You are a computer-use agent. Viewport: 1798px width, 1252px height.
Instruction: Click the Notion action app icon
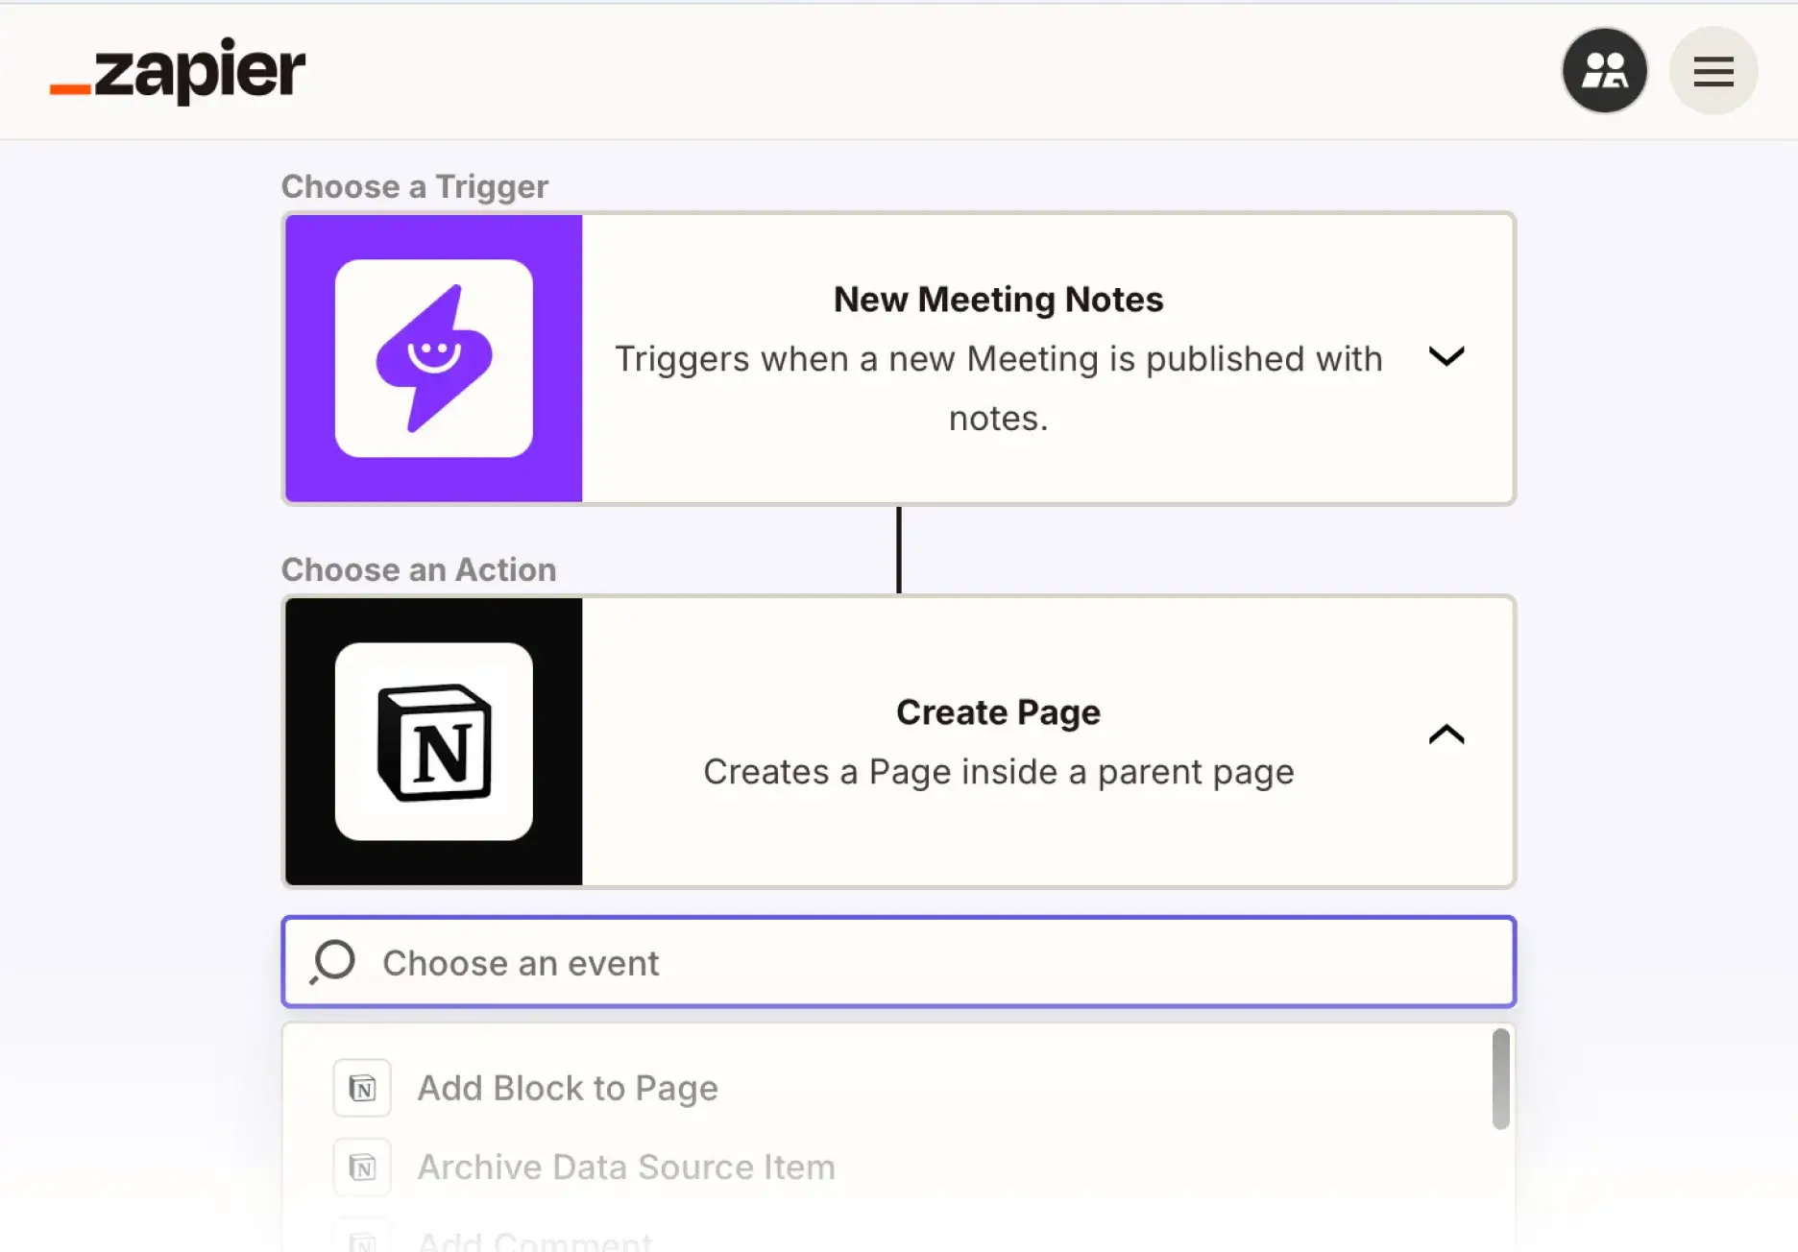tap(434, 741)
